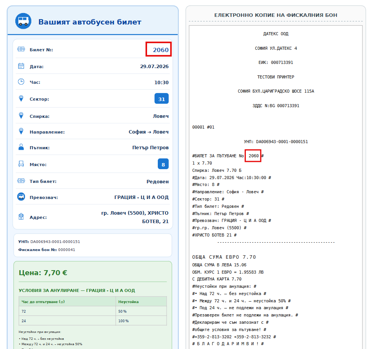This screenshot has height=349, width=378.
Task: Select the price Цена: 7,70 €
Action: (x=43, y=272)
